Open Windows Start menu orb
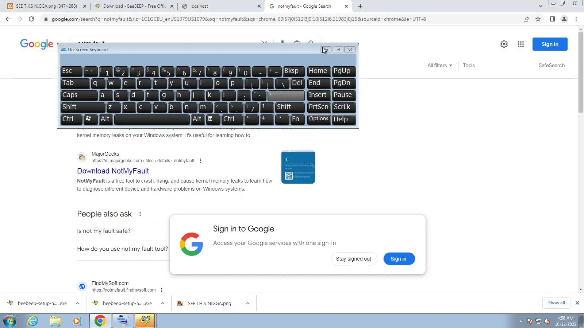 (10, 321)
